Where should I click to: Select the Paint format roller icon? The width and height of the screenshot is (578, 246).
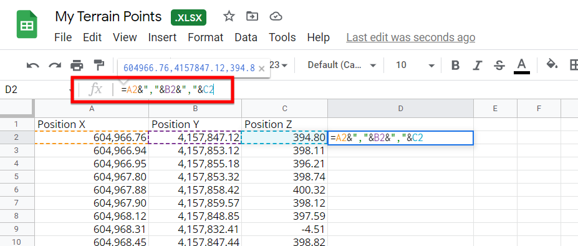(99, 65)
